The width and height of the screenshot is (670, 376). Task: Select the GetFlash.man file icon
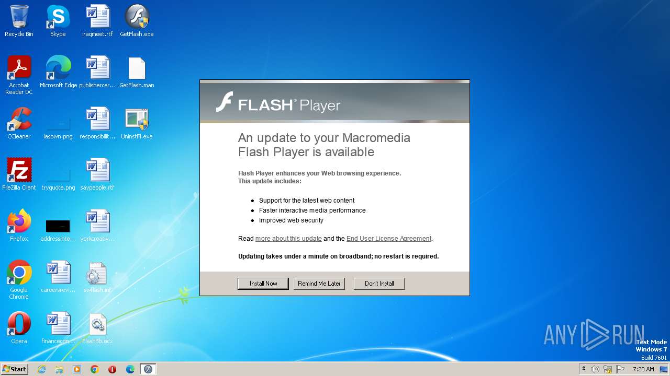137,72
